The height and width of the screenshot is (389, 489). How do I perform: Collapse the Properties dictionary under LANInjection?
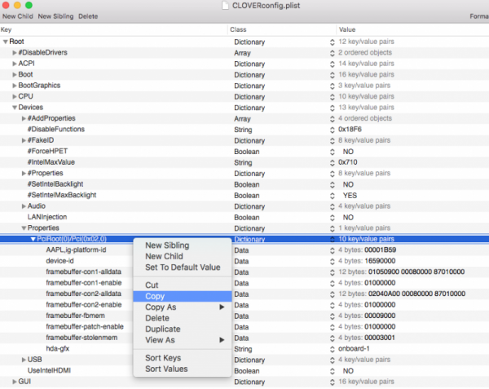pyautogui.click(x=24, y=228)
